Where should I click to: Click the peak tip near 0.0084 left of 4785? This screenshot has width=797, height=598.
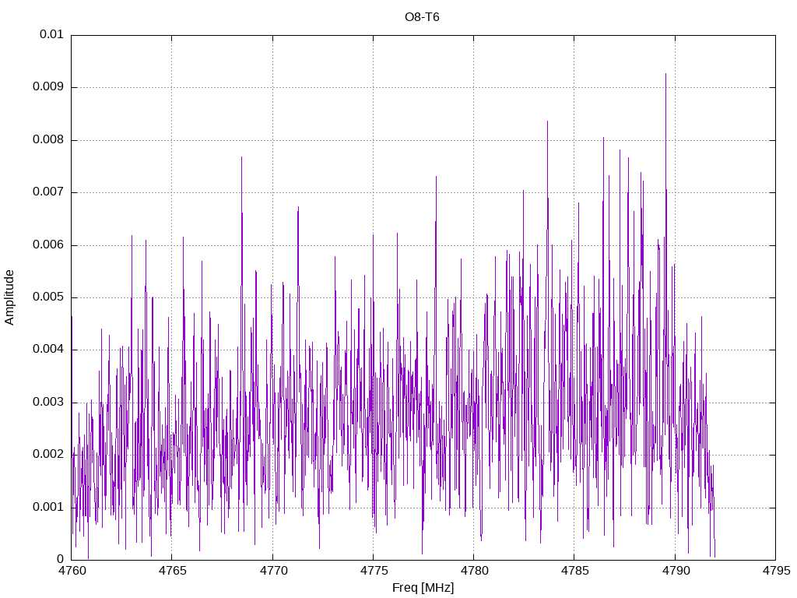(x=547, y=121)
